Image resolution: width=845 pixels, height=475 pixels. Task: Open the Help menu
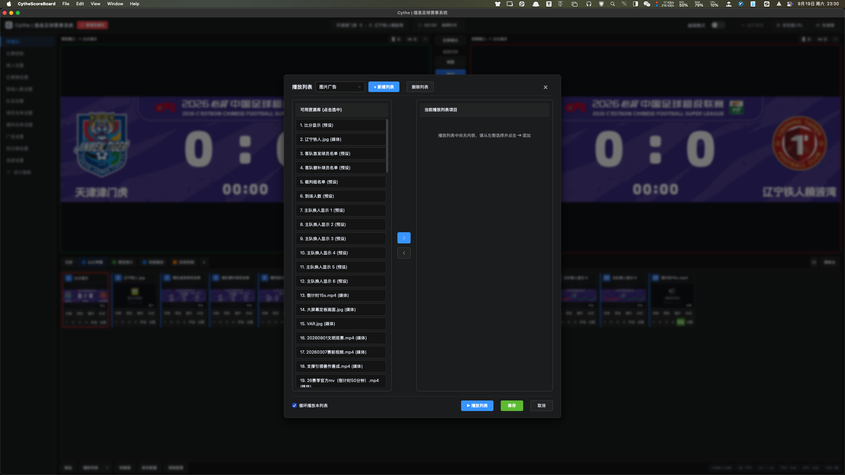click(134, 4)
